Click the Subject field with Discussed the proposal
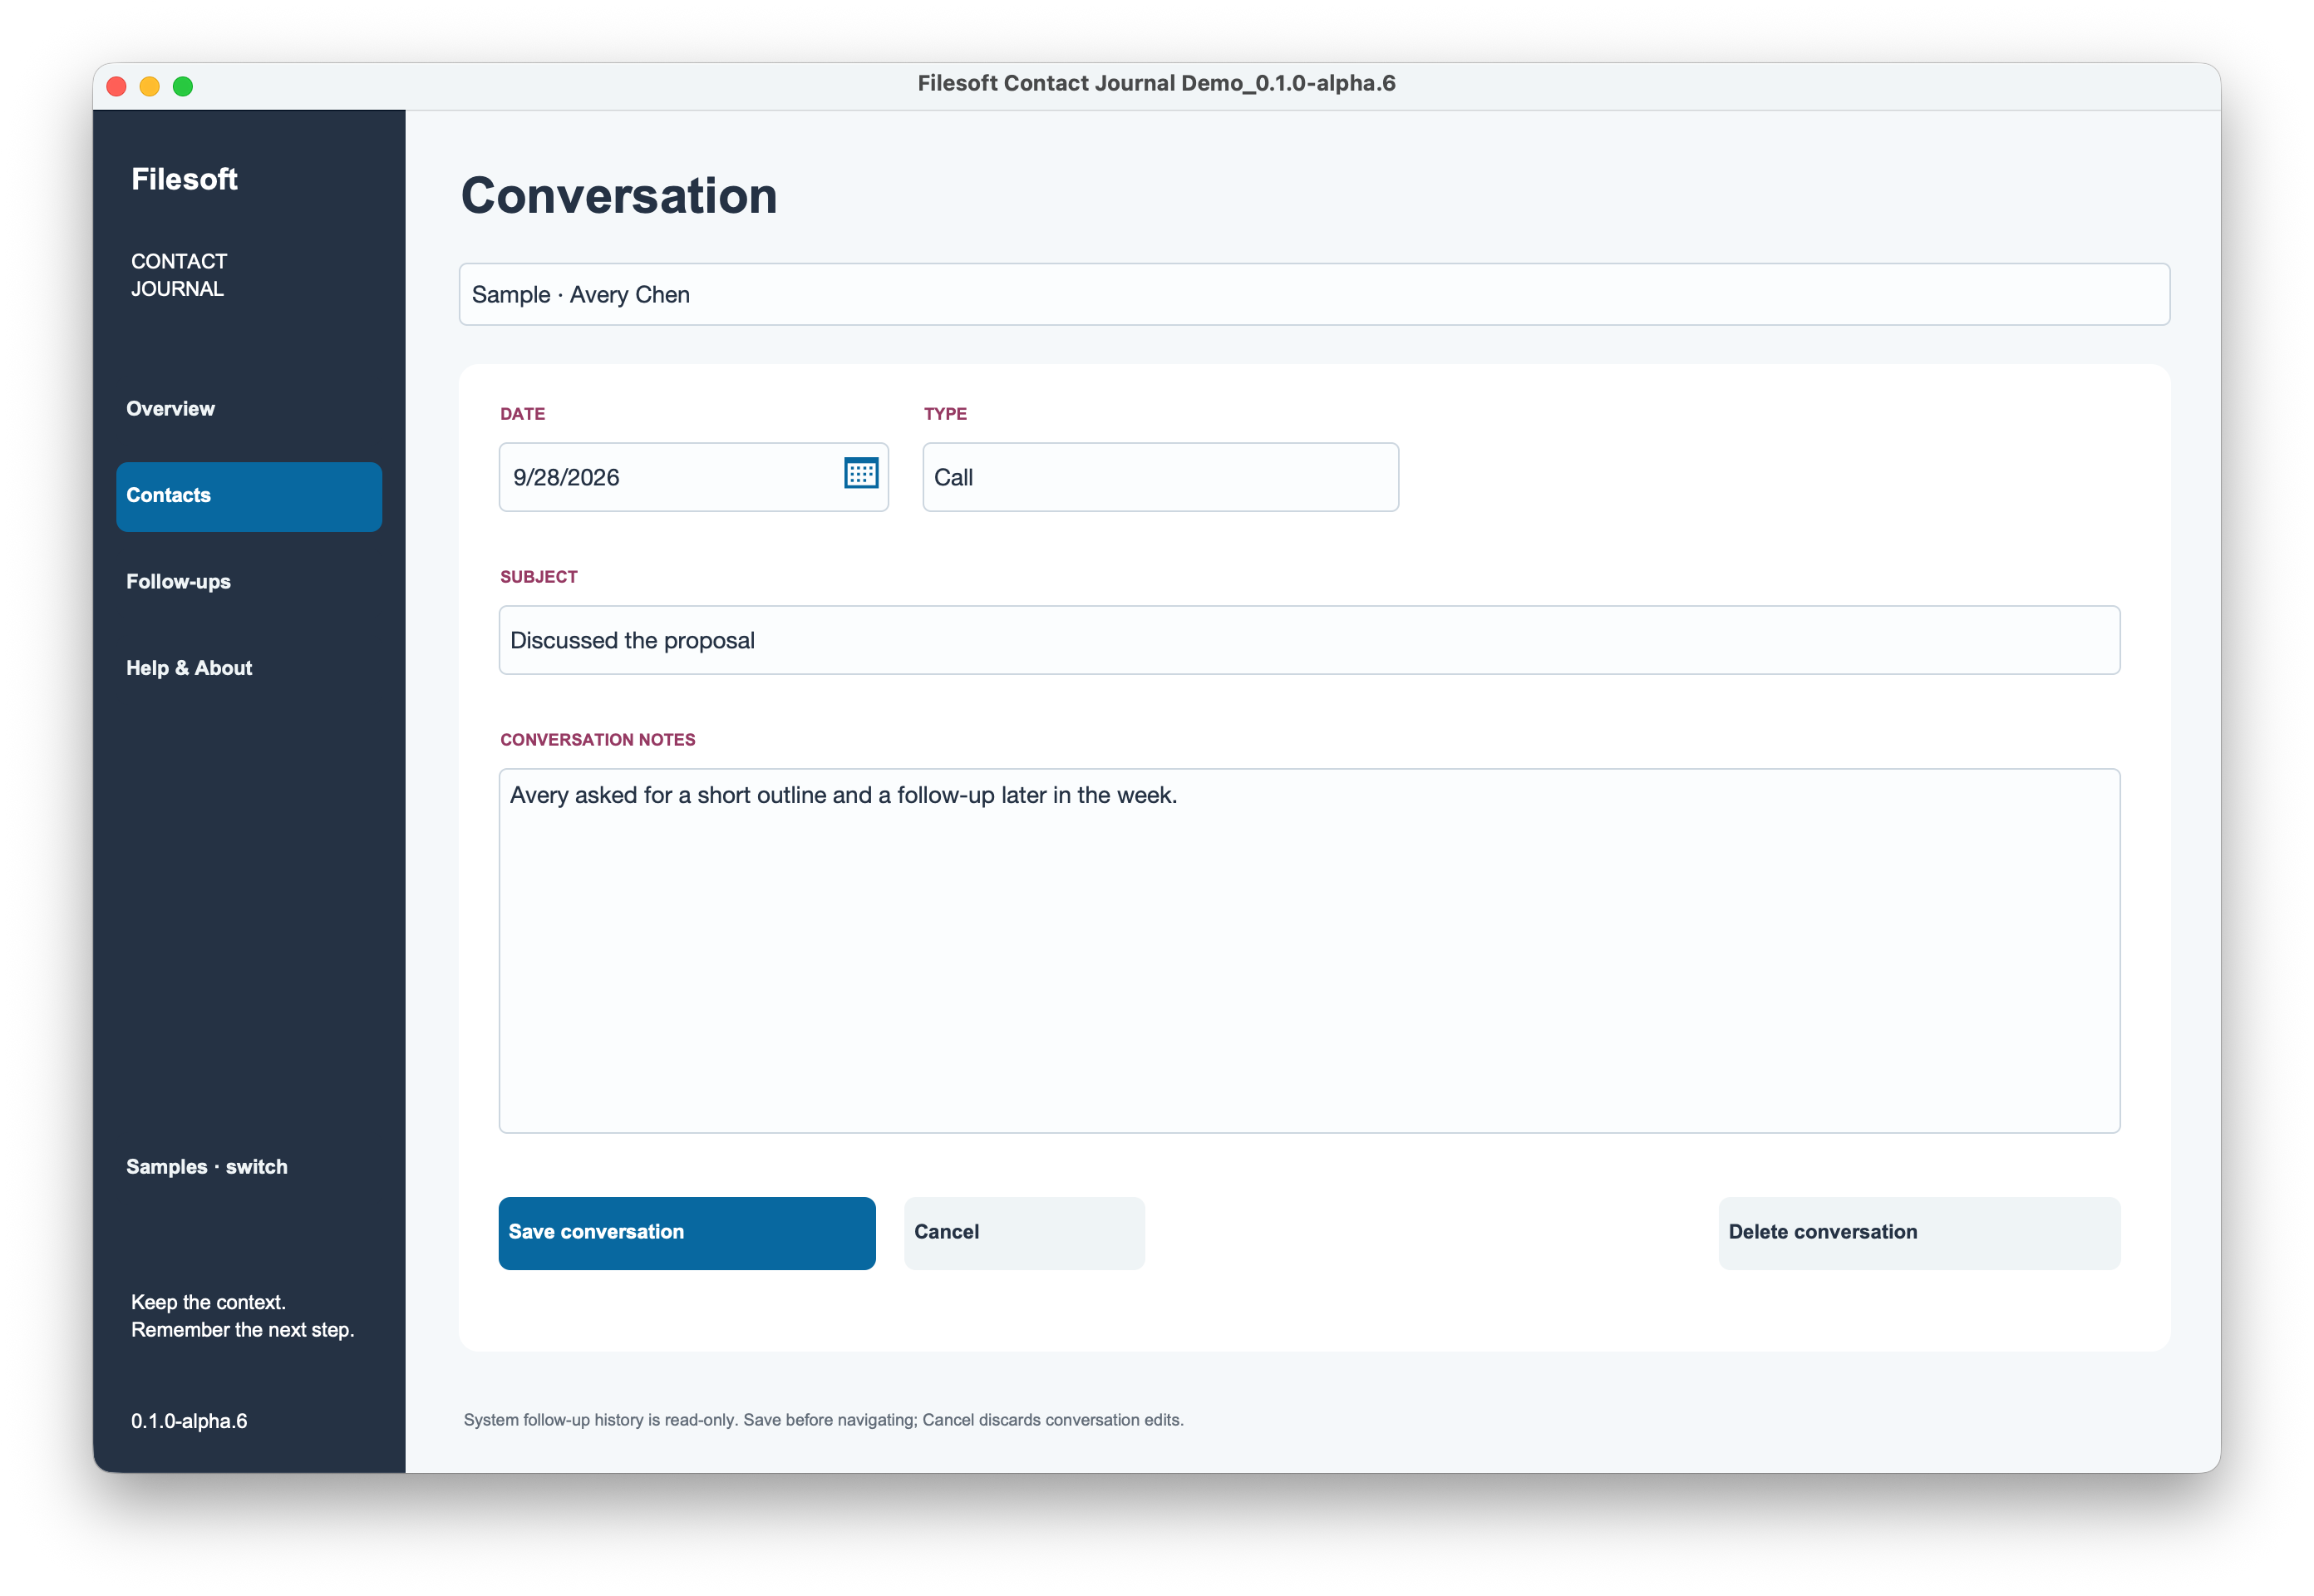The image size is (2314, 1596). (1309, 640)
